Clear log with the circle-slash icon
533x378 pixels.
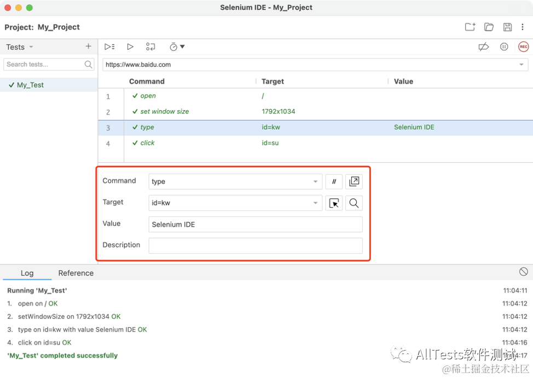coord(524,272)
